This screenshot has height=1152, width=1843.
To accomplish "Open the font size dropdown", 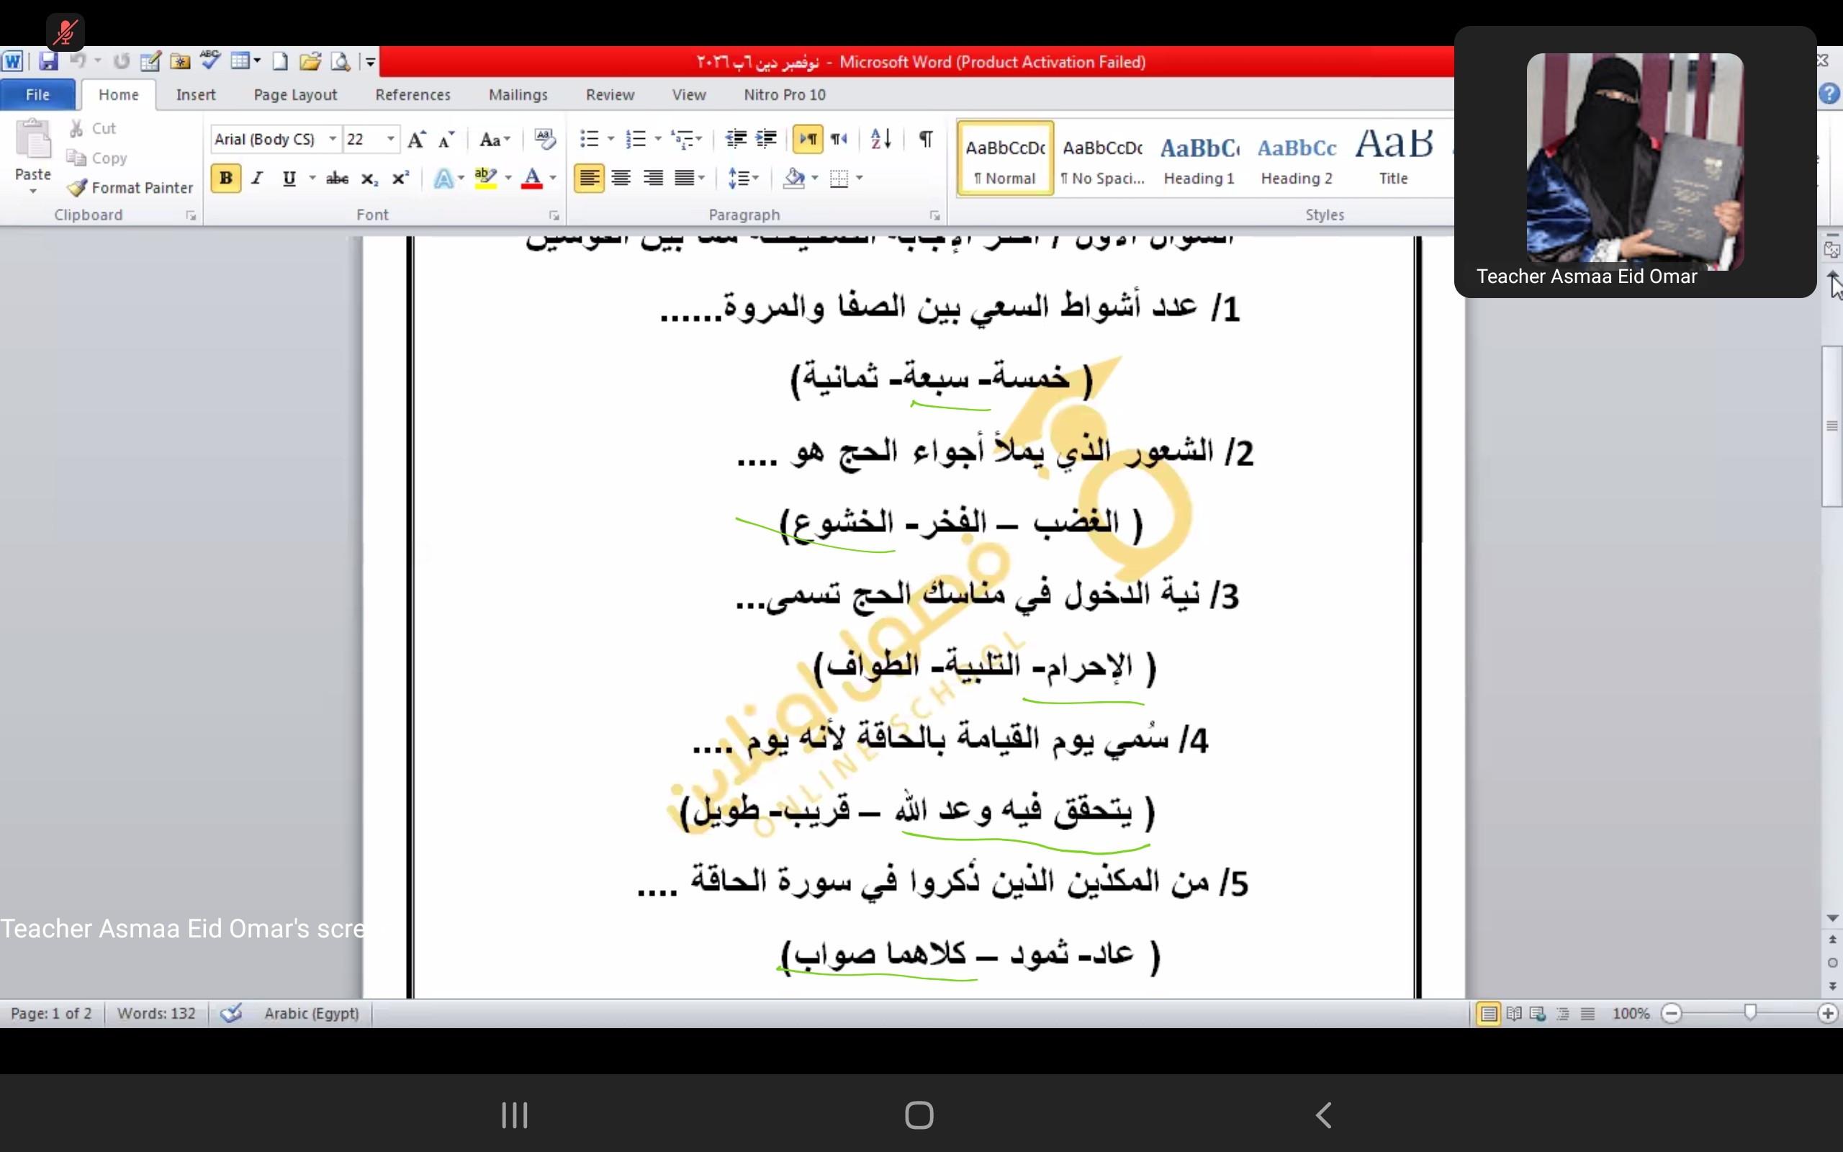I will (391, 139).
